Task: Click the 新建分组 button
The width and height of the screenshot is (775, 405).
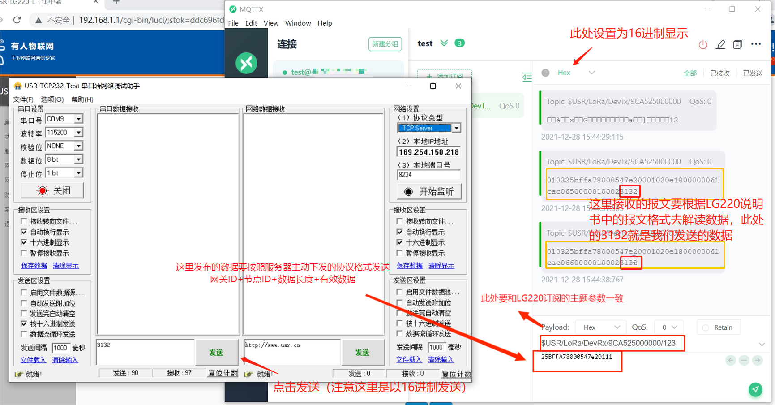Action: (385, 44)
